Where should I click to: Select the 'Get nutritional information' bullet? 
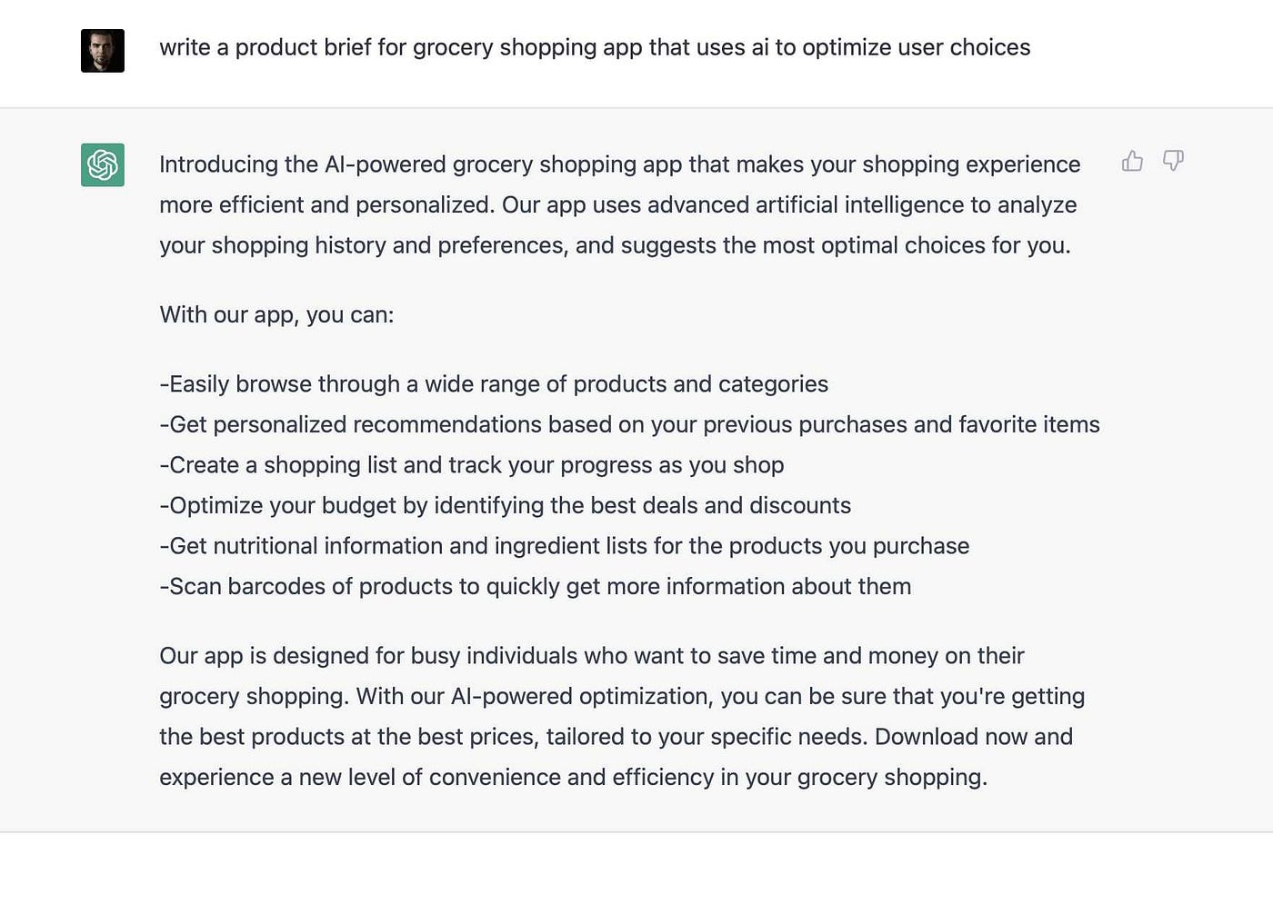tap(565, 546)
